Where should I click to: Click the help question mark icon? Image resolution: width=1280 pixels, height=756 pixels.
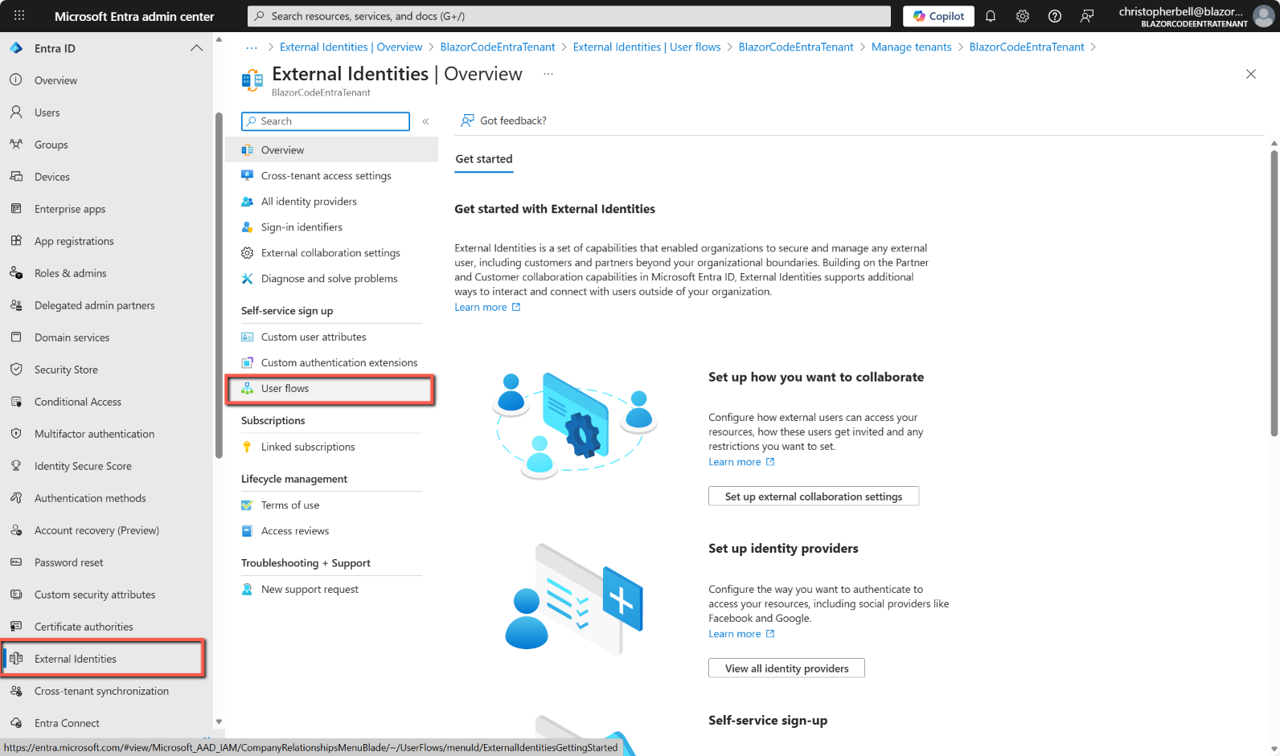click(x=1055, y=16)
